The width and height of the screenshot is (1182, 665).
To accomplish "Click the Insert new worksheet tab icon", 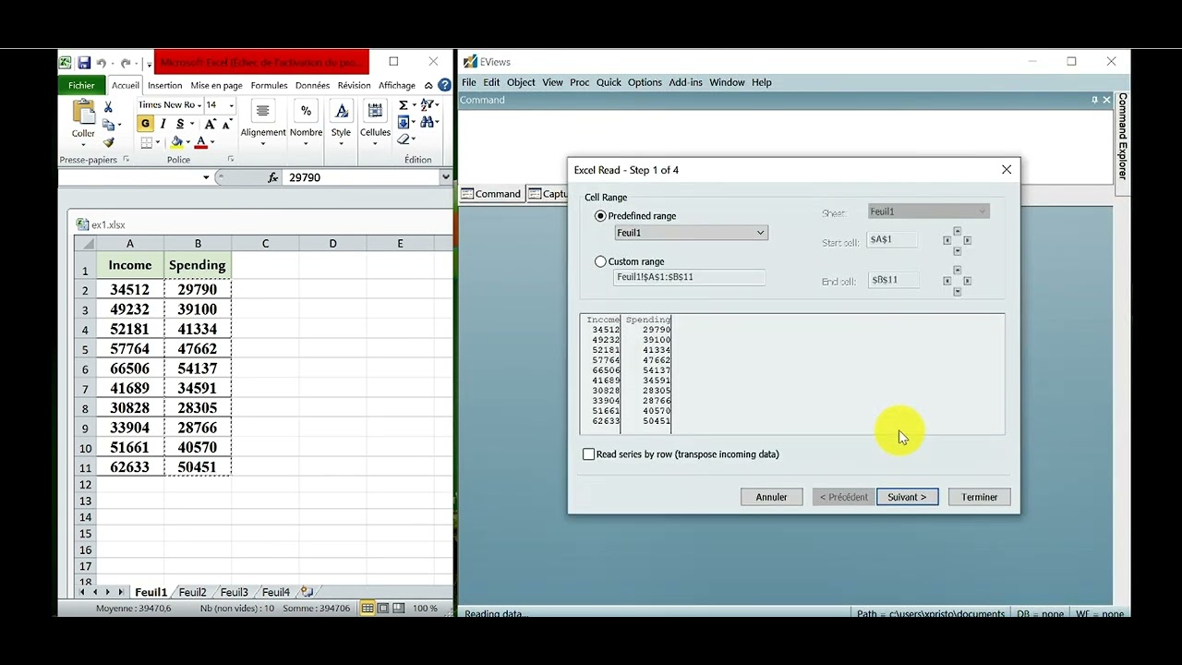I will 307,592.
